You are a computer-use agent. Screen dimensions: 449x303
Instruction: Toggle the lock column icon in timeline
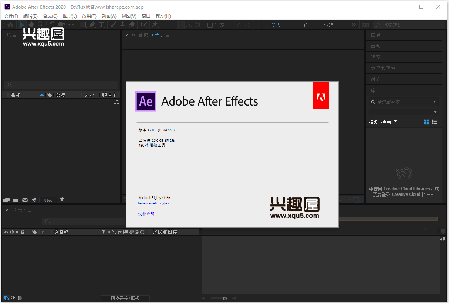(23, 232)
